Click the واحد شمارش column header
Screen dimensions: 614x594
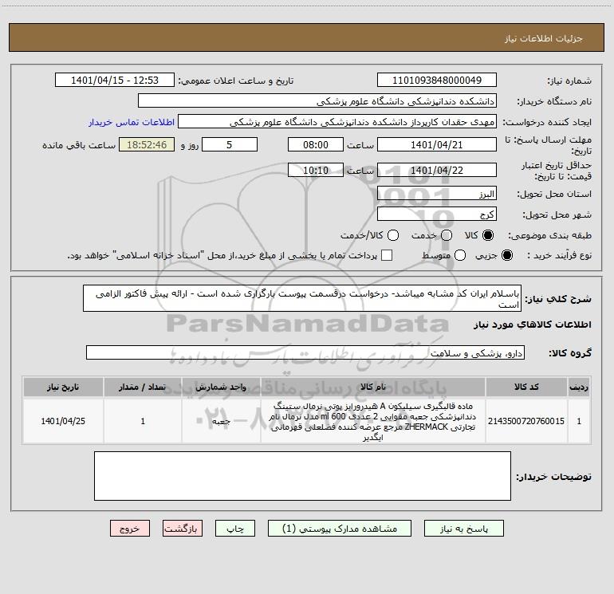[x=221, y=387]
